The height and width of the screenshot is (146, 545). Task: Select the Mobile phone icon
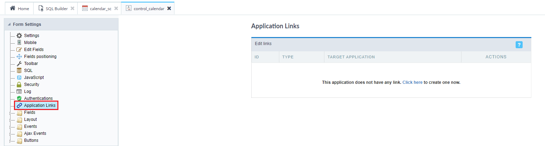pos(19,43)
